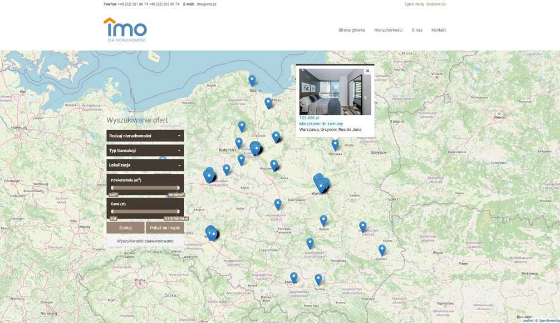Select the marker west of Skierniewice
This screenshot has height=323, width=560.
click(x=278, y=204)
